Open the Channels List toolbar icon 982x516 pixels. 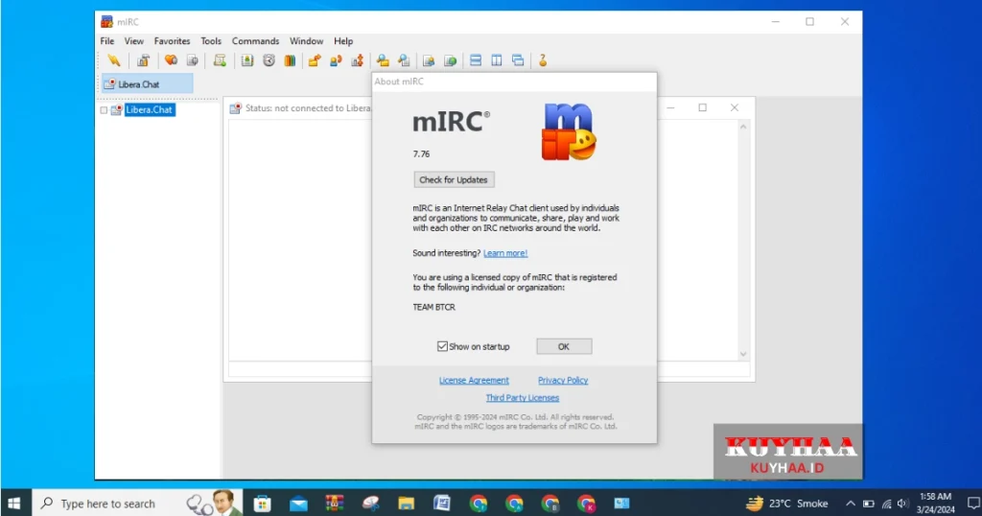(192, 60)
